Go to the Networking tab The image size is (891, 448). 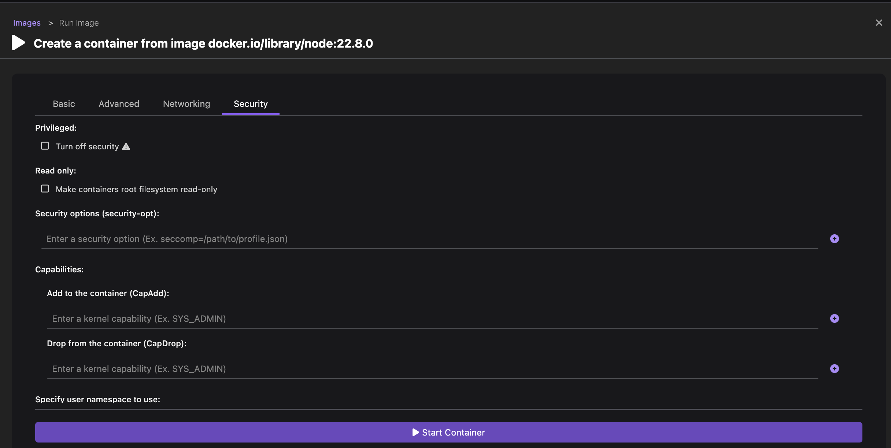tap(186, 104)
